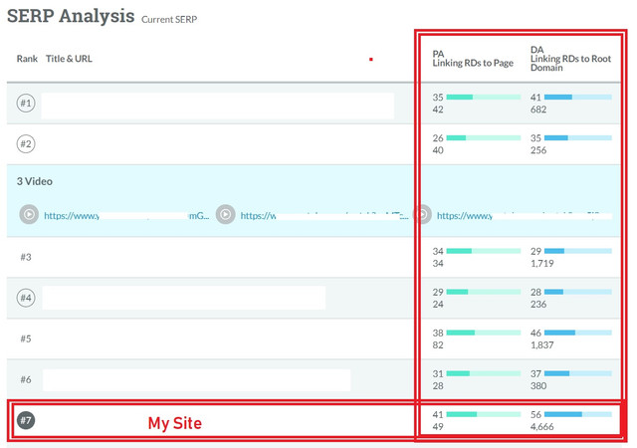This screenshot has width=637, height=448.
Task: Click root domain count 380
Action: [x=538, y=386]
